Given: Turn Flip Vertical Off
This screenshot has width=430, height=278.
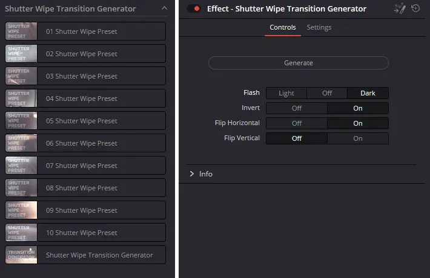Looking at the screenshot, I should pyautogui.click(x=297, y=138).
